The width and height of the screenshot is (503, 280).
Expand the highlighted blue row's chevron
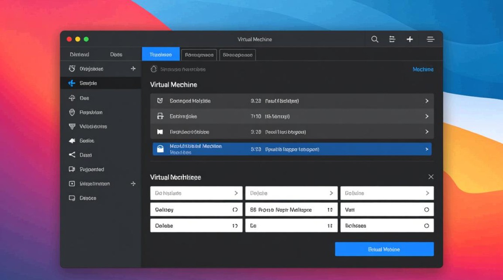click(427, 149)
